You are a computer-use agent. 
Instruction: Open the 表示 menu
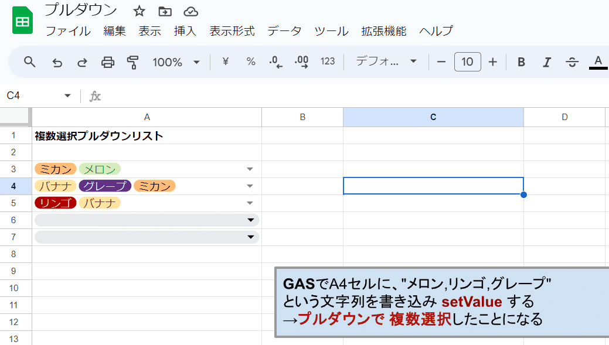149,31
